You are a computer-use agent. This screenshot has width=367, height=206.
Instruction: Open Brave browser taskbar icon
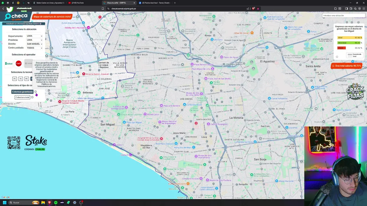coord(49,203)
